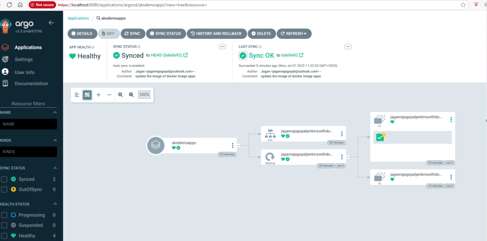Zoom in on the resource tree
This screenshot has width=487, height=241.
click(121, 95)
